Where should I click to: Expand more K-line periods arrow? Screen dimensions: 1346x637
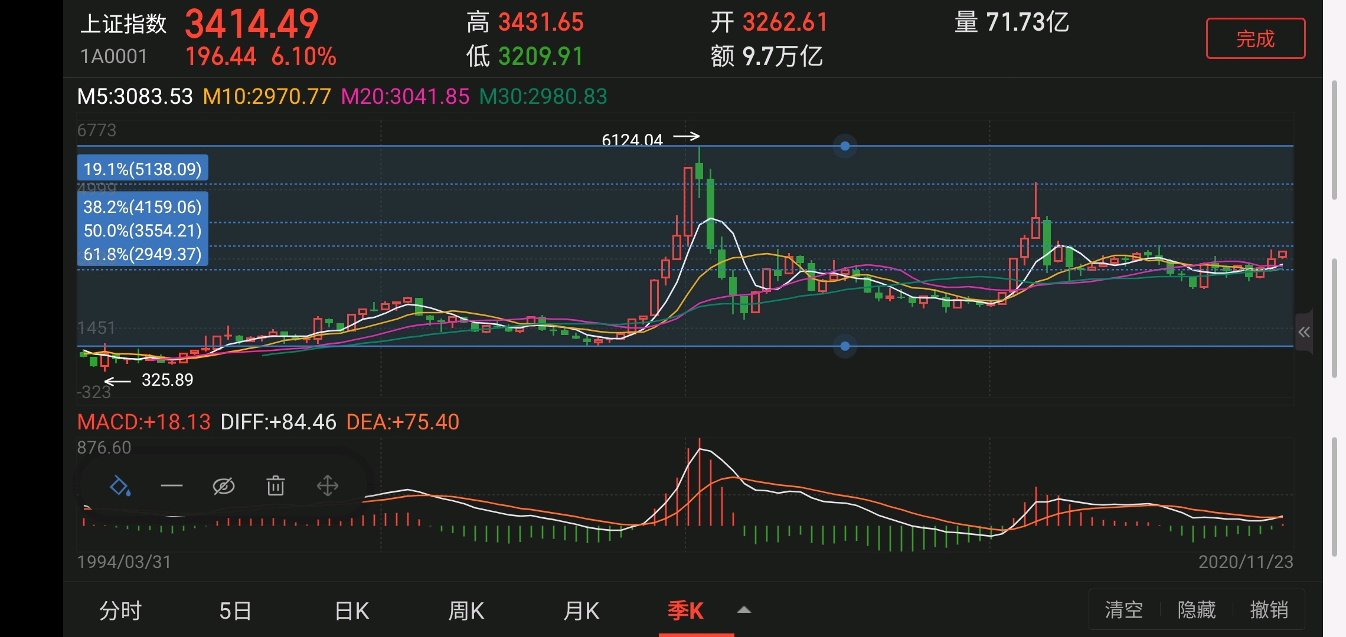click(x=744, y=610)
